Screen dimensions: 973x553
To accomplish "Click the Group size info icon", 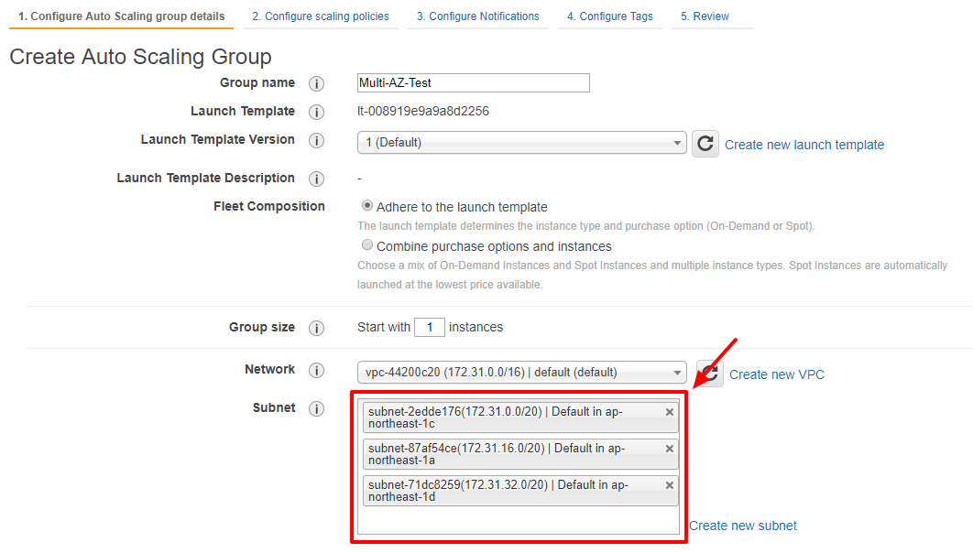I will click(316, 328).
